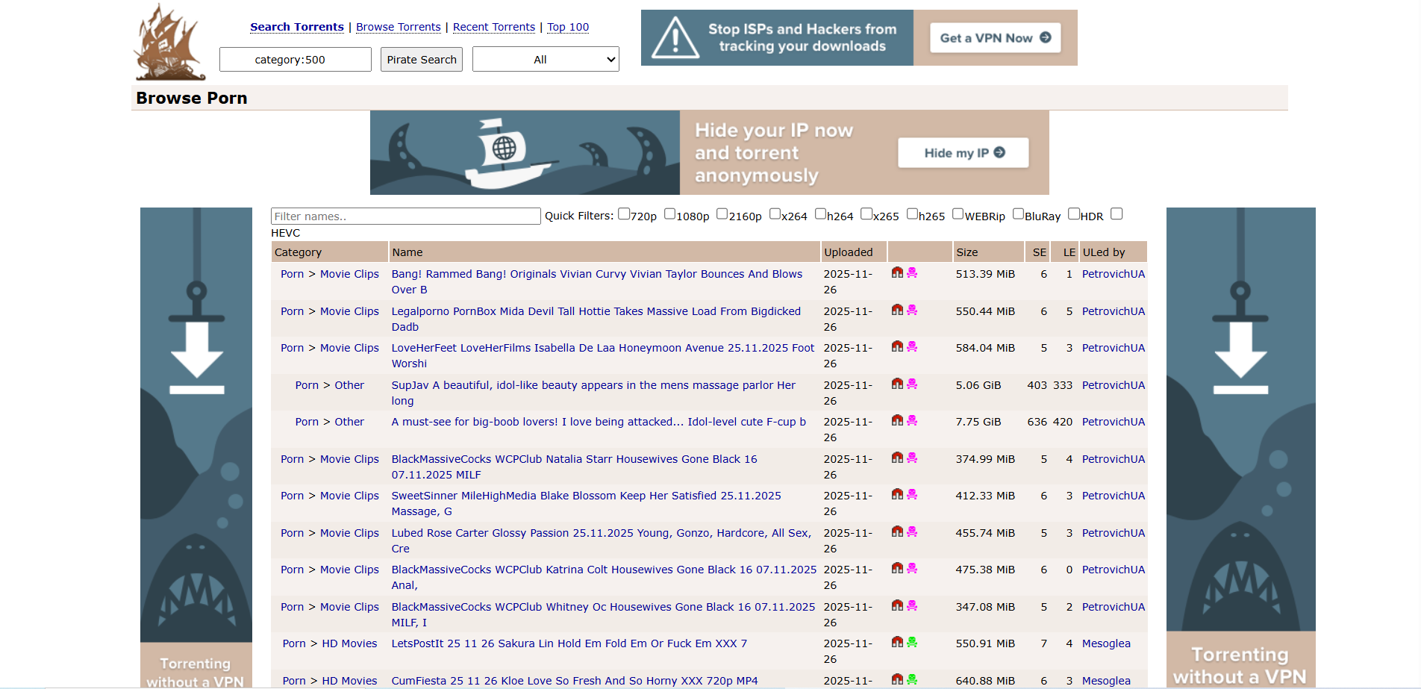Open magnet link for 347.08 MiB torrent
The height and width of the screenshot is (689, 1421).
pyautogui.click(x=897, y=605)
